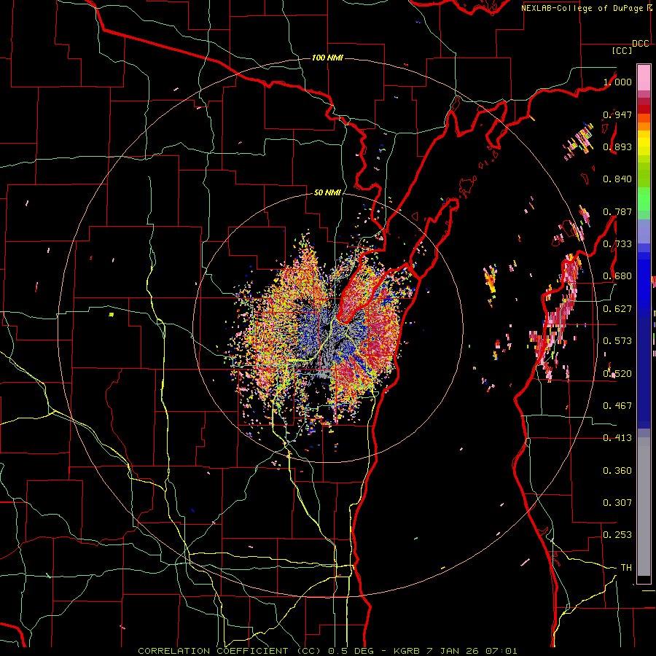Pick the light lavender-blue segment of the color bar
The width and height of the screenshot is (656, 656).
pos(644,231)
